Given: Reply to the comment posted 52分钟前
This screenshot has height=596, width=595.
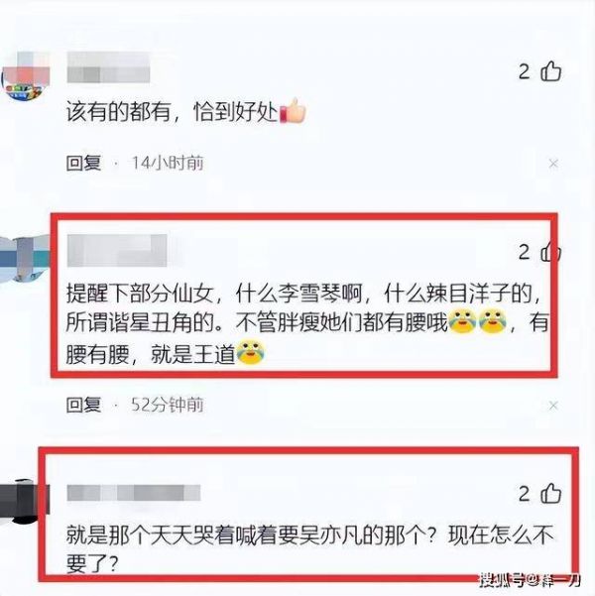Looking at the screenshot, I should pyautogui.click(x=83, y=405).
